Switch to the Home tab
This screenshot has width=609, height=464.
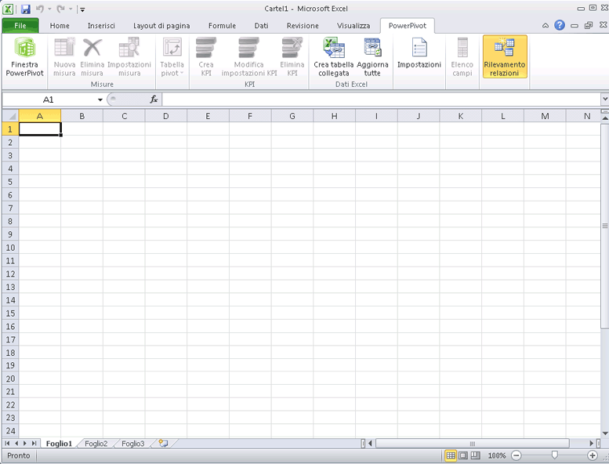60,26
